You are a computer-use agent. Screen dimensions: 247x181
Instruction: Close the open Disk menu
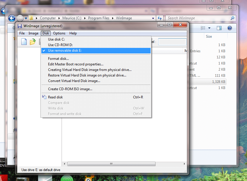(46, 33)
